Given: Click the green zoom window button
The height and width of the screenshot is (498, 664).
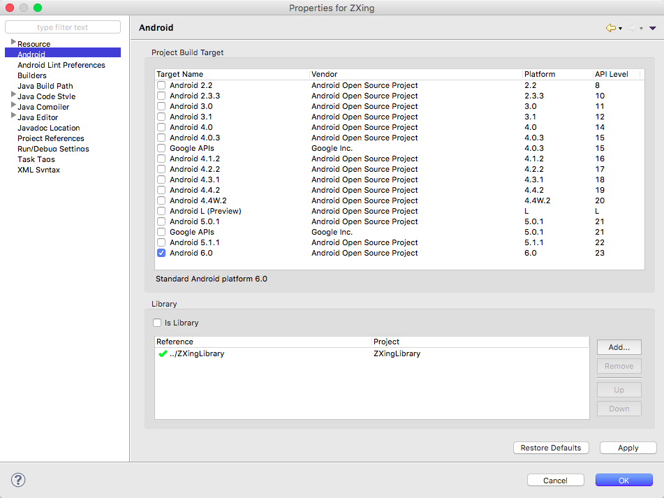Looking at the screenshot, I should tap(38, 8).
